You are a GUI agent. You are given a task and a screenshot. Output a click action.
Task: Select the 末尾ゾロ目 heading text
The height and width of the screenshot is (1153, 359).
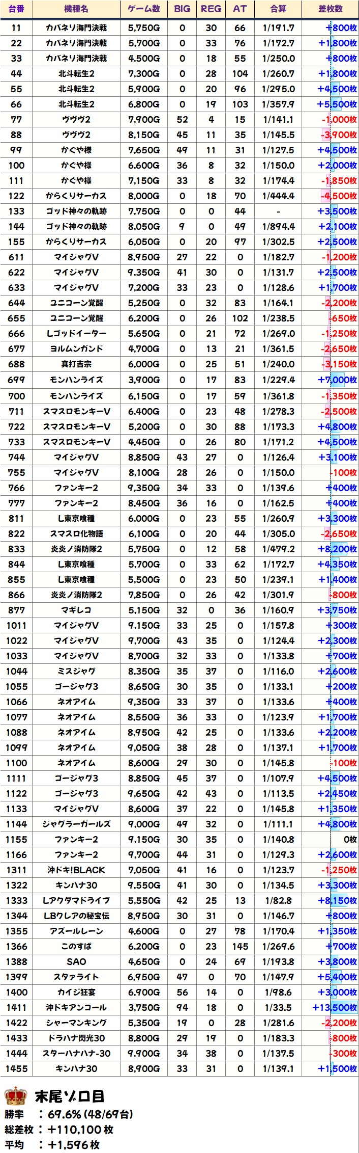[x=69, y=1095]
